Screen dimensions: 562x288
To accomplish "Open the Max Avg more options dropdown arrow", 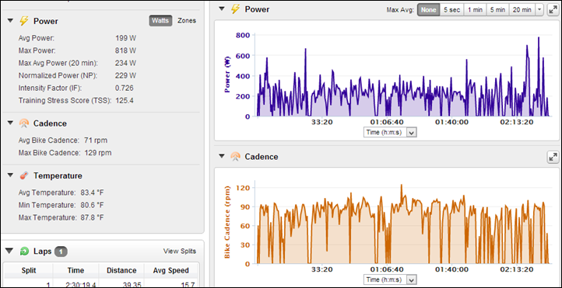I will pyautogui.click(x=539, y=10).
